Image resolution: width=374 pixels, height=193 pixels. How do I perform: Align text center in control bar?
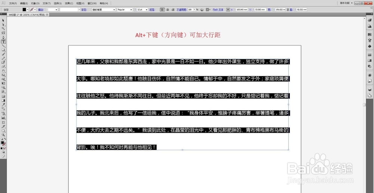point(167,10)
